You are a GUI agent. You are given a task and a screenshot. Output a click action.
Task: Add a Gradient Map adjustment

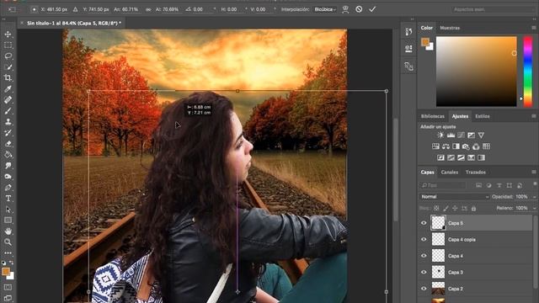(481, 157)
